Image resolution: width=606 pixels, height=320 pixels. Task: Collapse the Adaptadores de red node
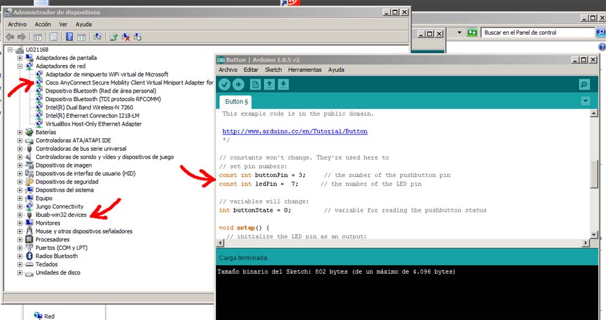(20, 66)
